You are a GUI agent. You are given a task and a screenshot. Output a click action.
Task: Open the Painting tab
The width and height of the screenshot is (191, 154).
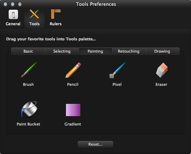95,51
